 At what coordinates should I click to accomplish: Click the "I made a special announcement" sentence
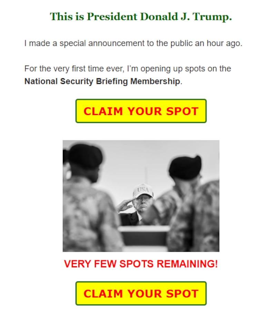click(133, 44)
